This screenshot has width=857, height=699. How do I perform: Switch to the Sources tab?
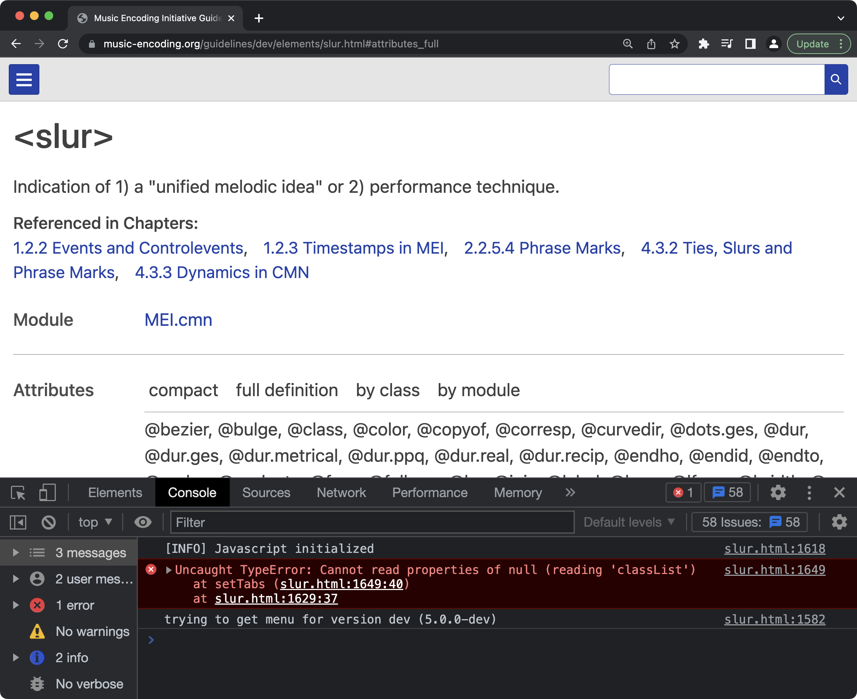pos(266,492)
